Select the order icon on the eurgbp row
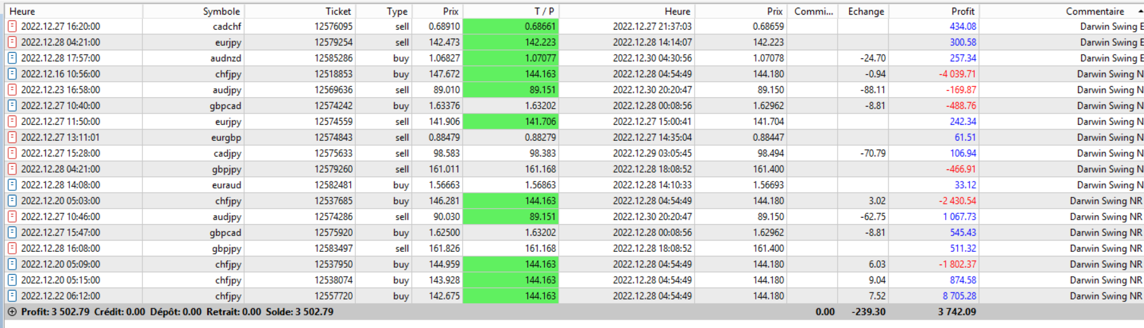This screenshot has width=1144, height=328. pos(12,138)
